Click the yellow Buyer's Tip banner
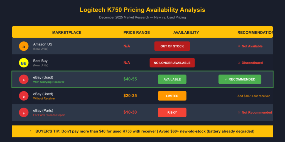The width and height of the screenshot is (285, 142). [142, 131]
